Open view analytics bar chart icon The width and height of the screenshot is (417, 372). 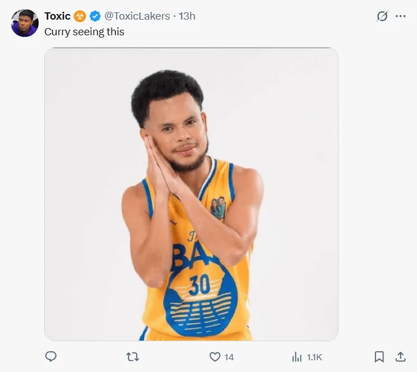tap(297, 356)
